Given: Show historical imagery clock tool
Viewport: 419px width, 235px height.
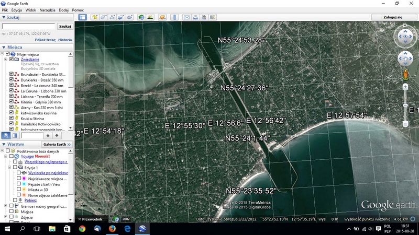Looking at the screenshot, I should (141, 17).
